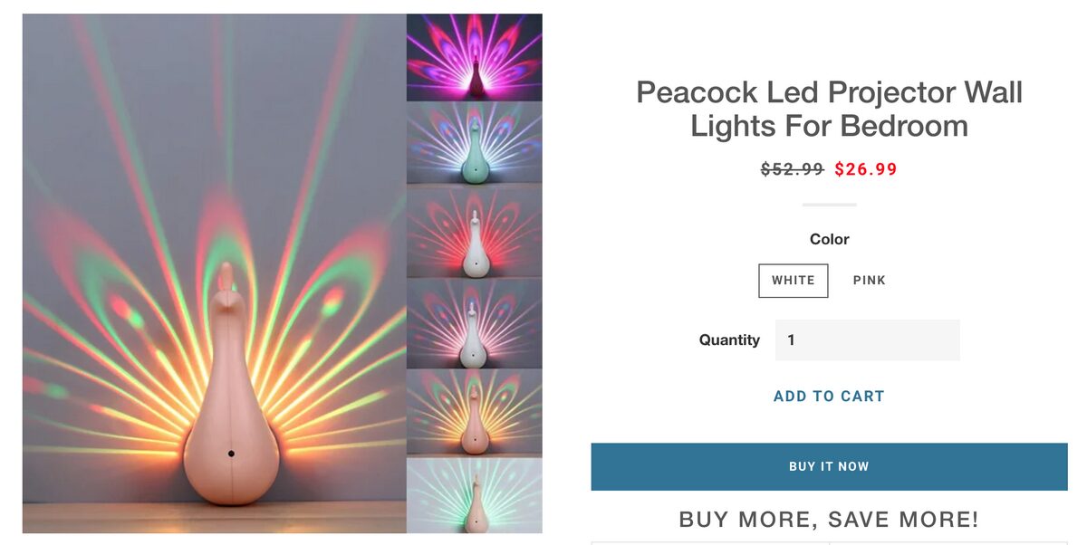The height and width of the screenshot is (545, 1087).
Task: Click the BUY MORE, SAVE MORE heading
Action: coord(829,519)
